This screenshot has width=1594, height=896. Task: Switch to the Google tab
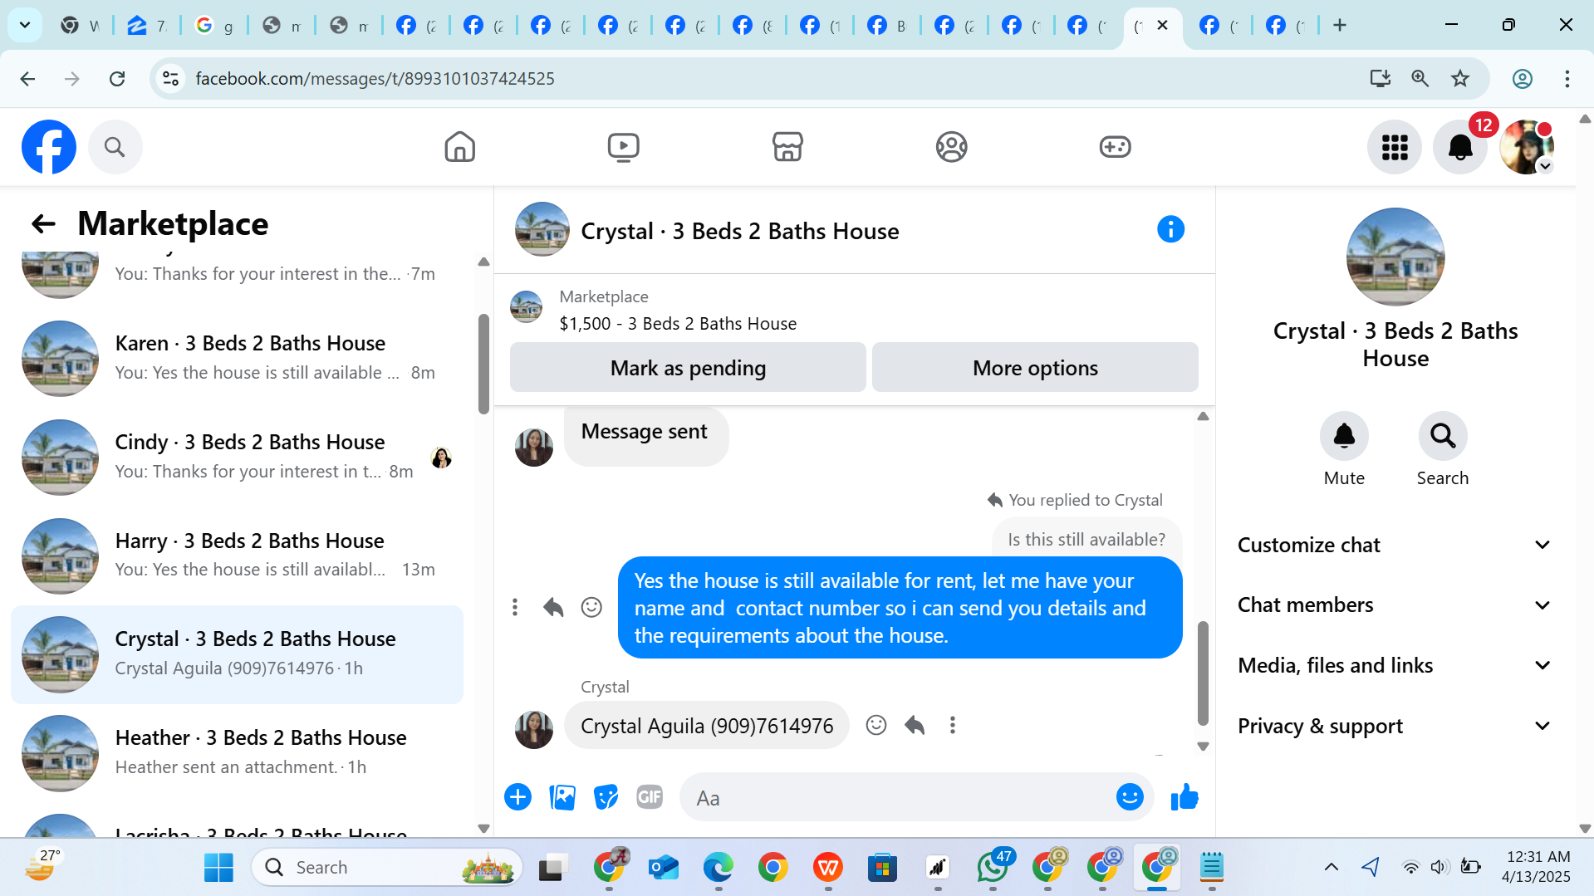pos(213,25)
